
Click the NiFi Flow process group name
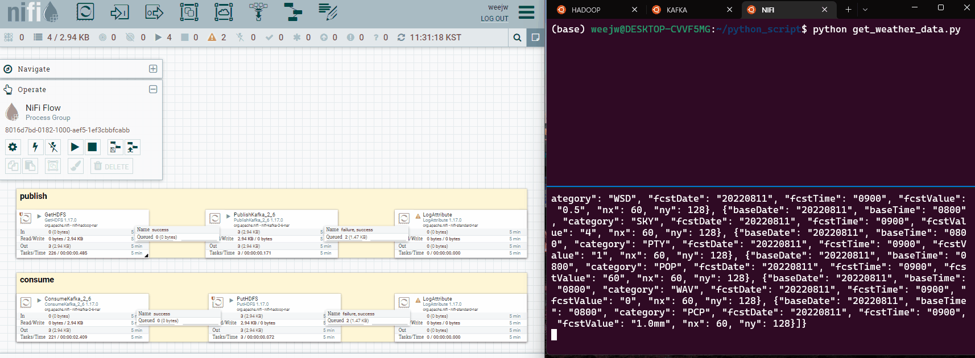43,108
